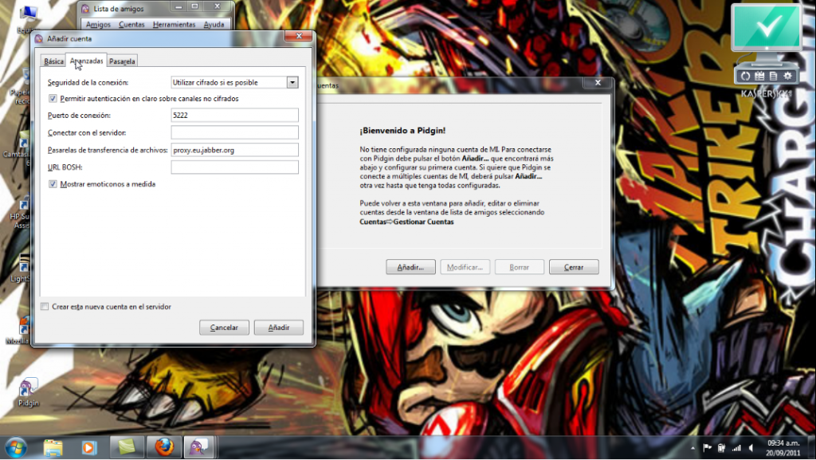
Task: Click the Pasarelas de transferencia field
Action: (x=235, y=150)
